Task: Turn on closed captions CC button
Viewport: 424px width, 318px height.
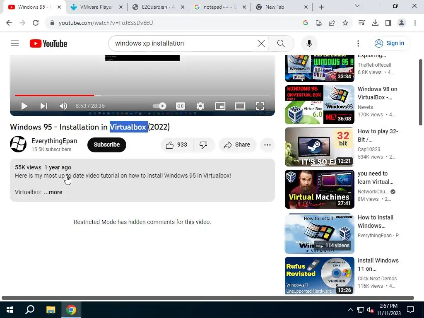Action: tap(181, 106)
